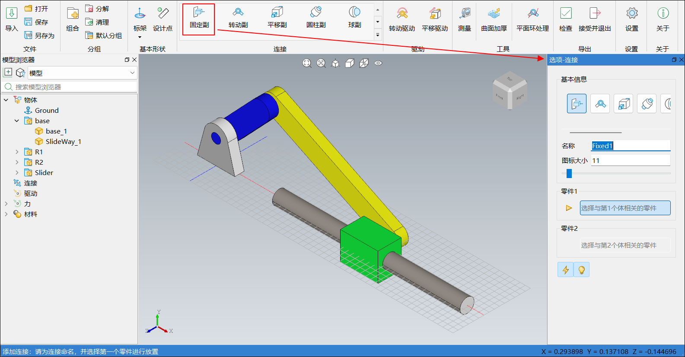Image resolution: width=685 pixels, height=357 pixels.
Task: Open the 测量 measure tool
Action: tap(465, 19)
